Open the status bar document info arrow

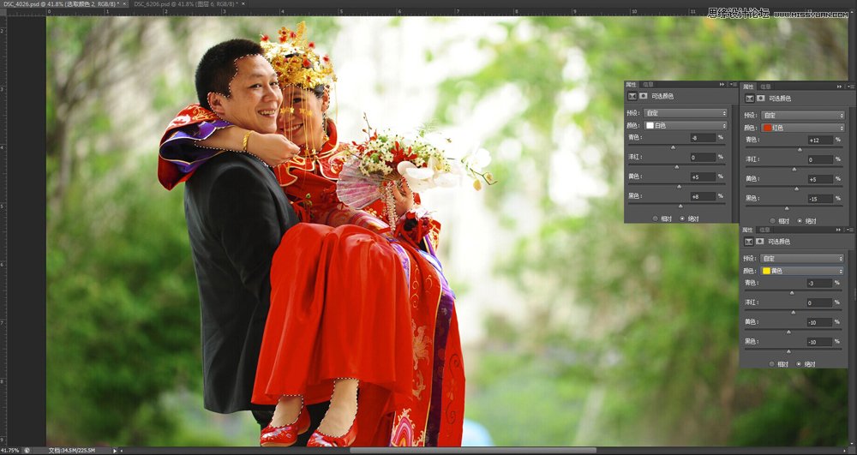click(x=115, y=451)
